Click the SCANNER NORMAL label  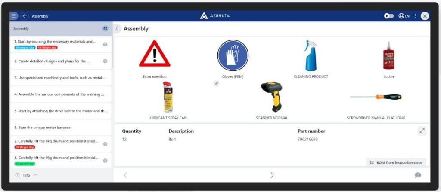(272, 118)
